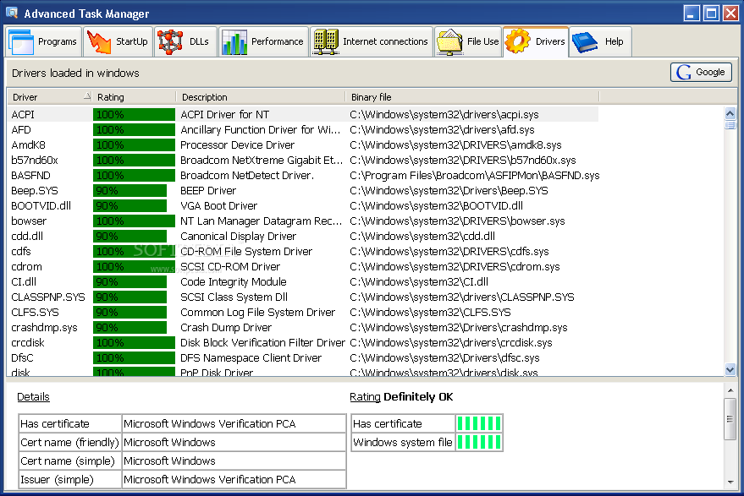The image size is (744, 496).
Task: Click the Windows system file rating label
Action: [403, 443]
